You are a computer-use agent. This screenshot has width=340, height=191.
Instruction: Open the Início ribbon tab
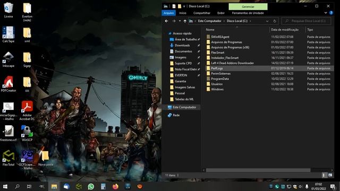[x=183, y=13]
